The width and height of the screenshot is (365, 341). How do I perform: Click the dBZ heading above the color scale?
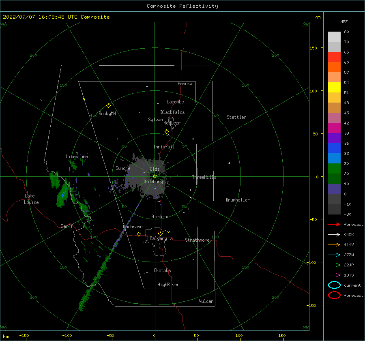[x=344, y=21]
